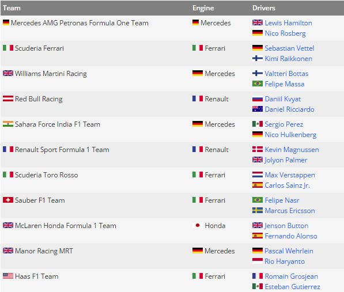Follow the Kimi Raikkonen link
This screenshot has width=344, height=292.
[289, 59]
